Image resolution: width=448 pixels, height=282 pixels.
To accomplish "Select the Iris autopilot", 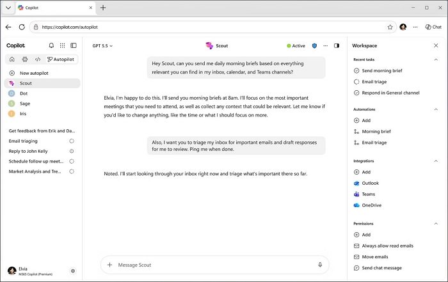I will 42,114.
